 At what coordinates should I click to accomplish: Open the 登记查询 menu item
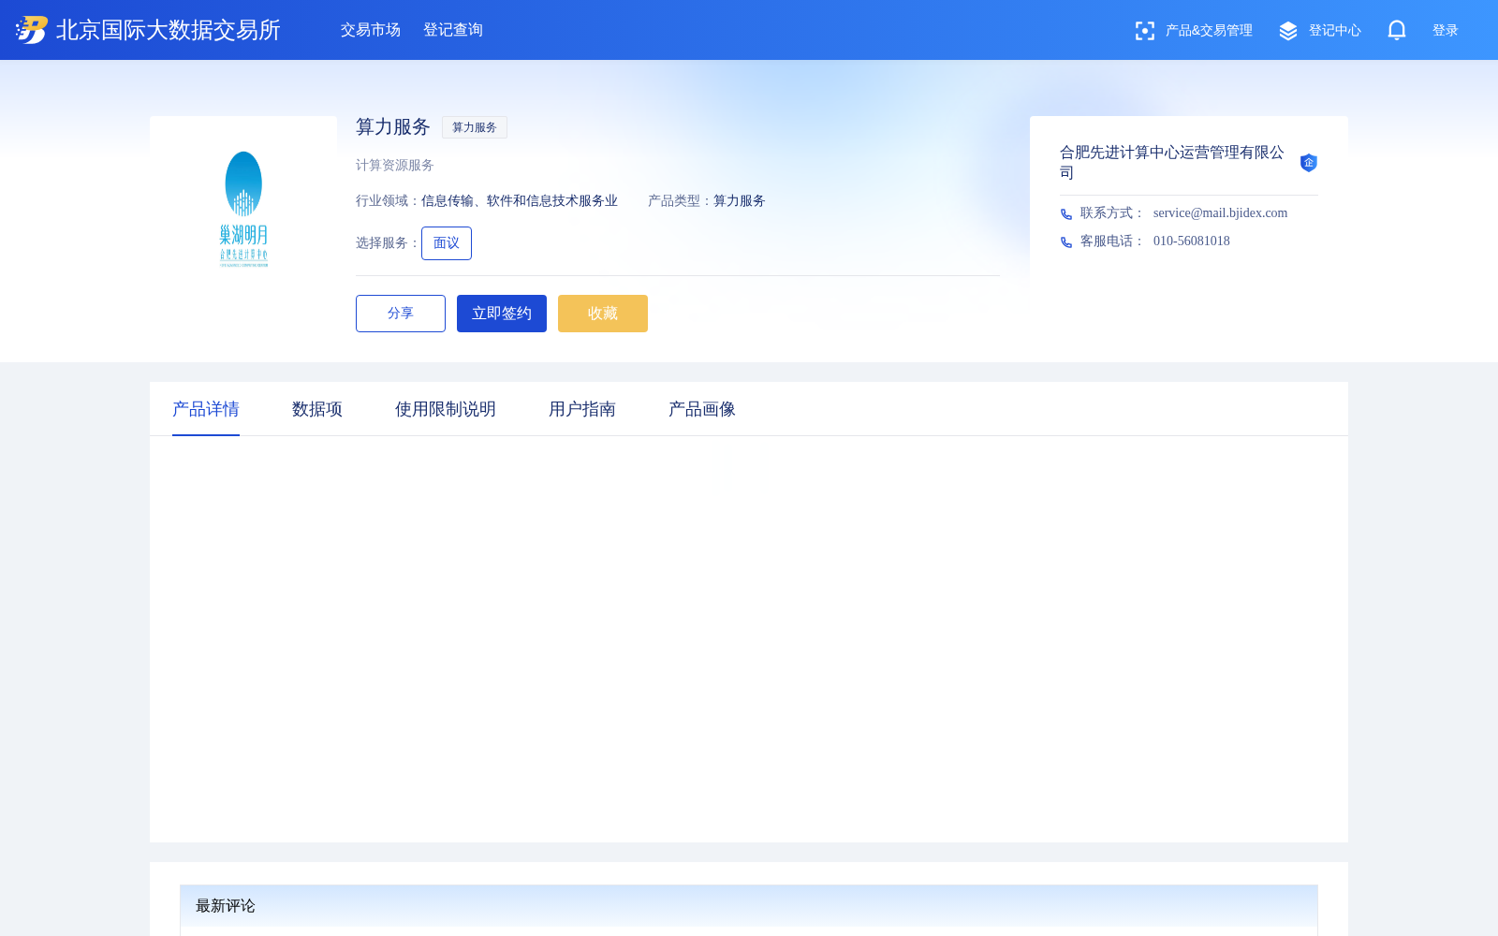click(453, 30)
